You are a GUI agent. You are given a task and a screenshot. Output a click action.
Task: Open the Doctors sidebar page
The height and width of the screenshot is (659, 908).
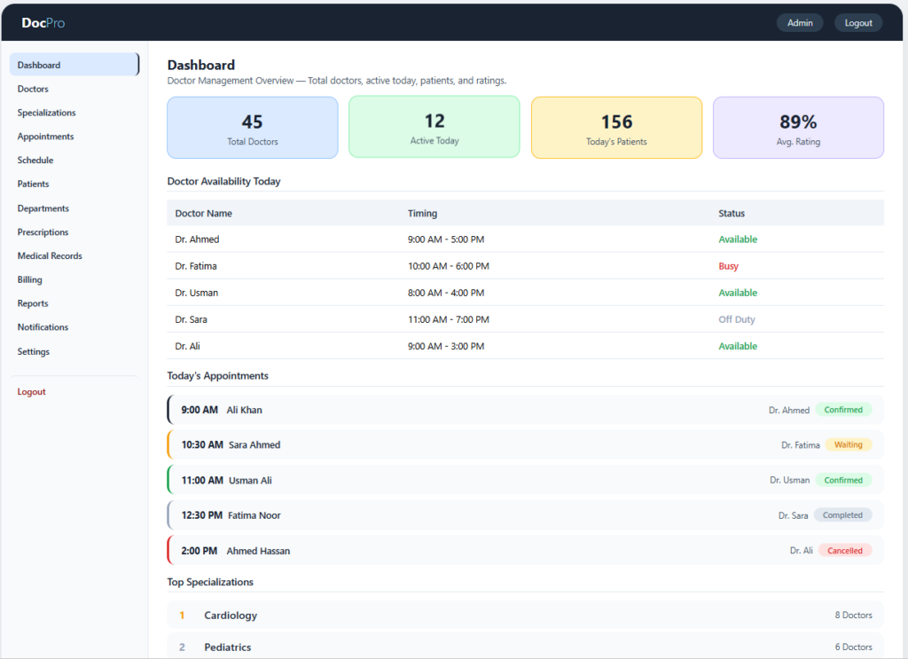click(33, 89)
